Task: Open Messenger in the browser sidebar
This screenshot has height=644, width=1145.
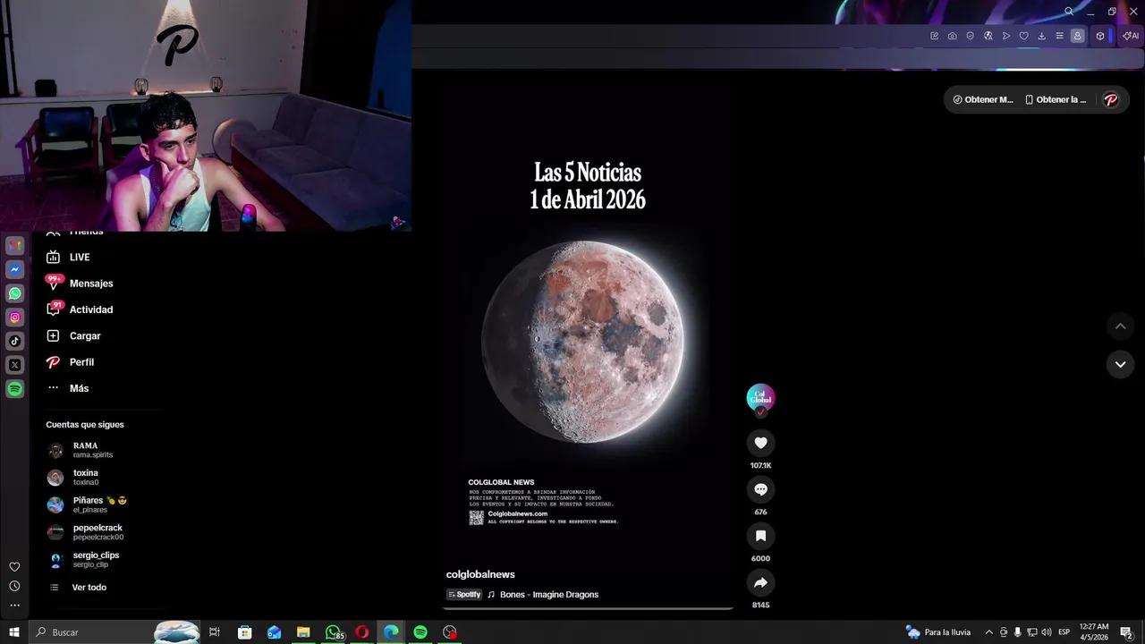Action: 14,269
